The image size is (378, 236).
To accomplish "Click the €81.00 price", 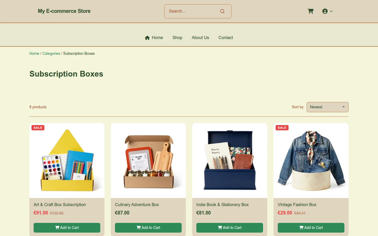I will [x=203, y=213].
